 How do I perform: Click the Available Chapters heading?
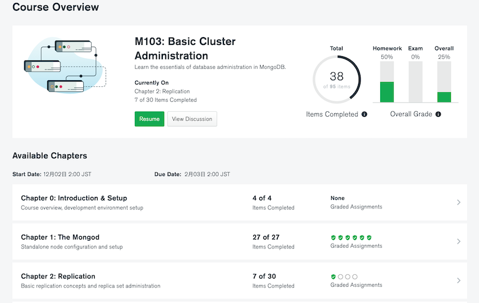coord(50,156)
